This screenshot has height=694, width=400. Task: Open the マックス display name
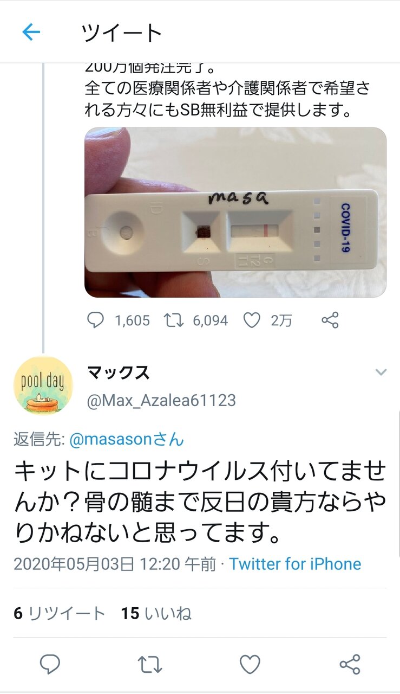point(118,372)
